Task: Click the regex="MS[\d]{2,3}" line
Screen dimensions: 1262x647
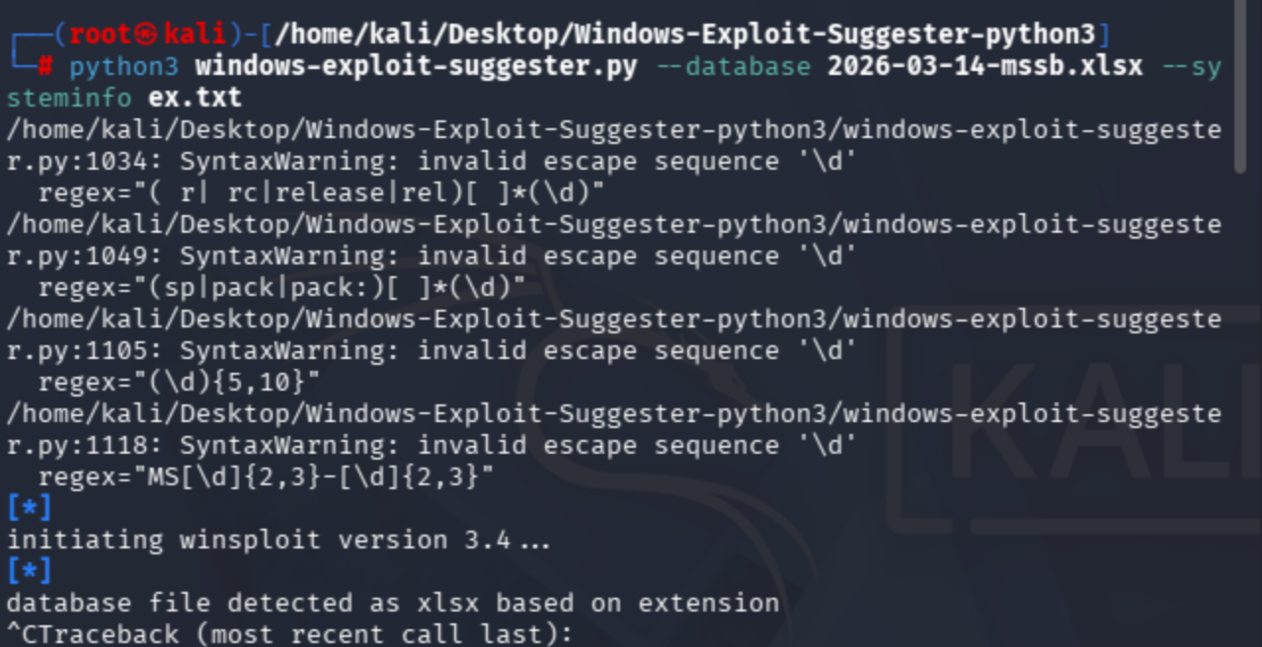Action: click(266, 477)
